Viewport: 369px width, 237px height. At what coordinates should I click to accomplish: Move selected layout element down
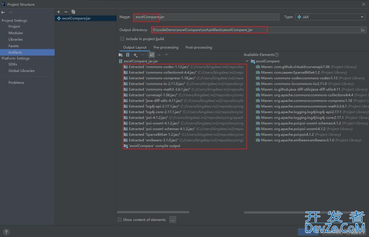(166, 55)
